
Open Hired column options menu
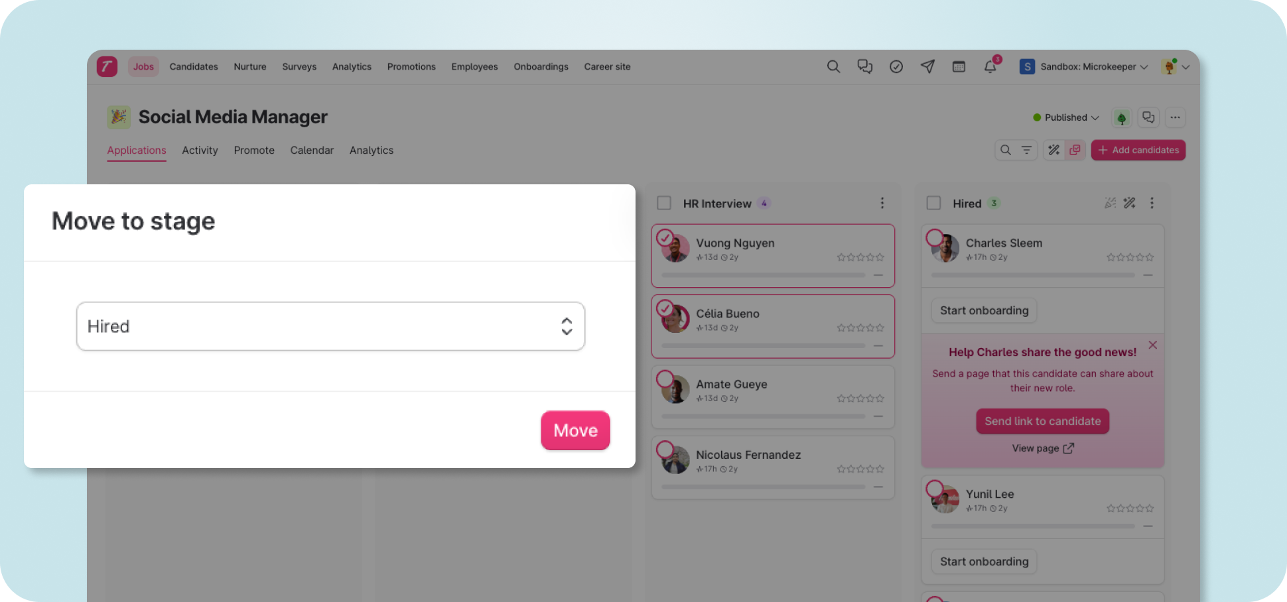click(1152, 203)
